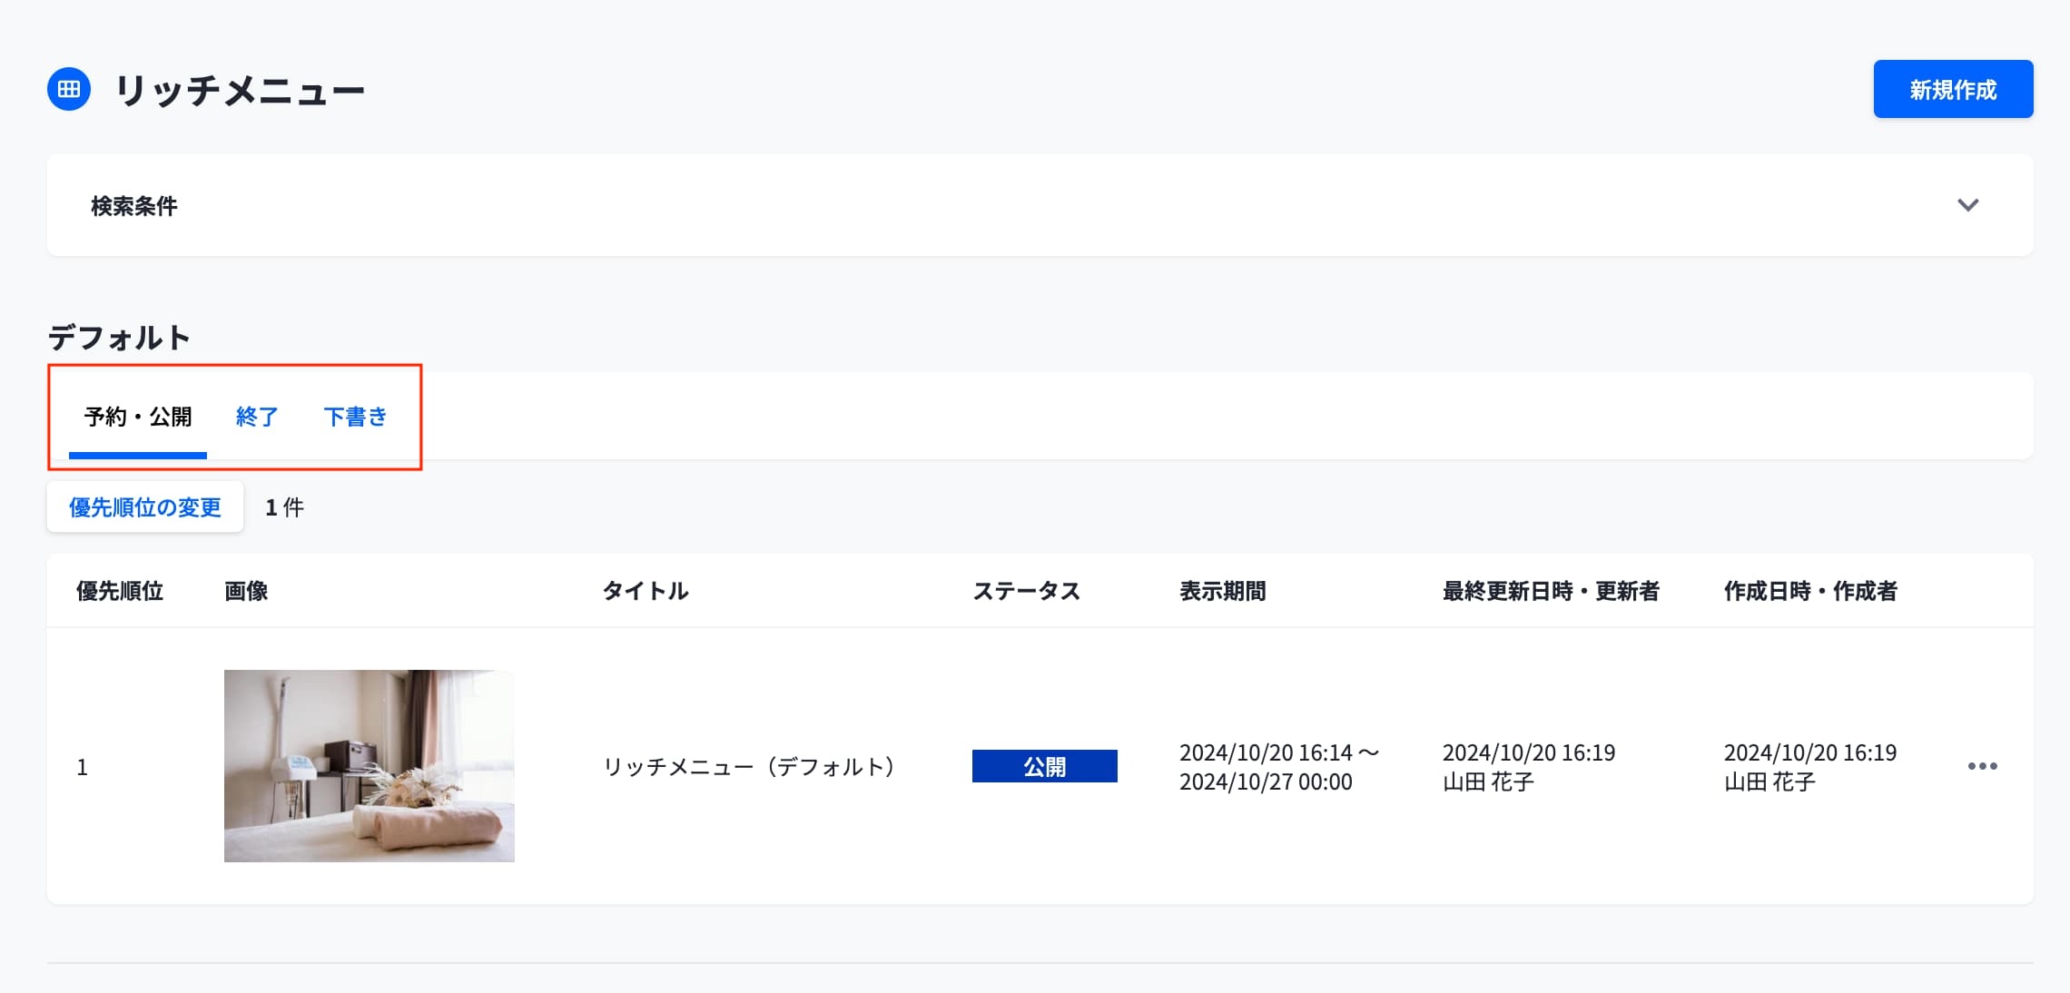Click the 公開 status badge
The height and width of the screenshot is (993, 2070).
pos(1044,766)
